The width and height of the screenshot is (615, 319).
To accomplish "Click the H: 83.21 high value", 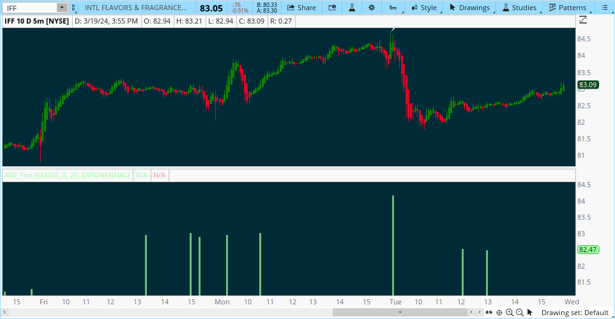I will click(x=189, y=21).
